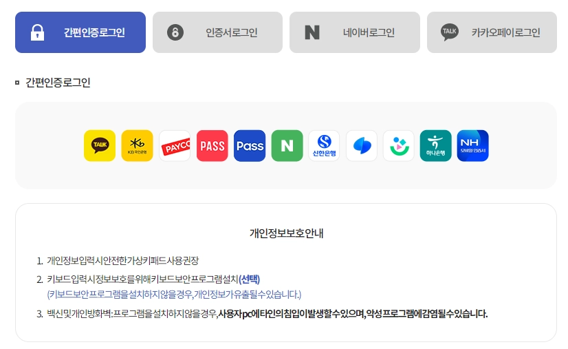Select the blue Pass authentication icon
Viewport: 568px width, 349px height.
click(x=250, y=145)
